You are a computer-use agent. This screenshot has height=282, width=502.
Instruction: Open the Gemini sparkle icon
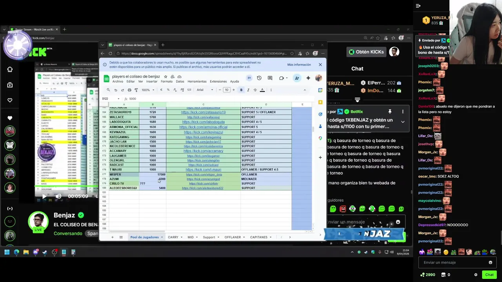(308, 78)
